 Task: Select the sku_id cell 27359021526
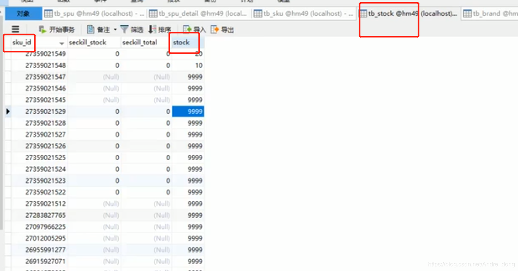pyautogui.click(x=39, y=146)
